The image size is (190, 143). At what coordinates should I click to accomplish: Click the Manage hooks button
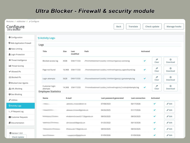click(x=174, y=26)
